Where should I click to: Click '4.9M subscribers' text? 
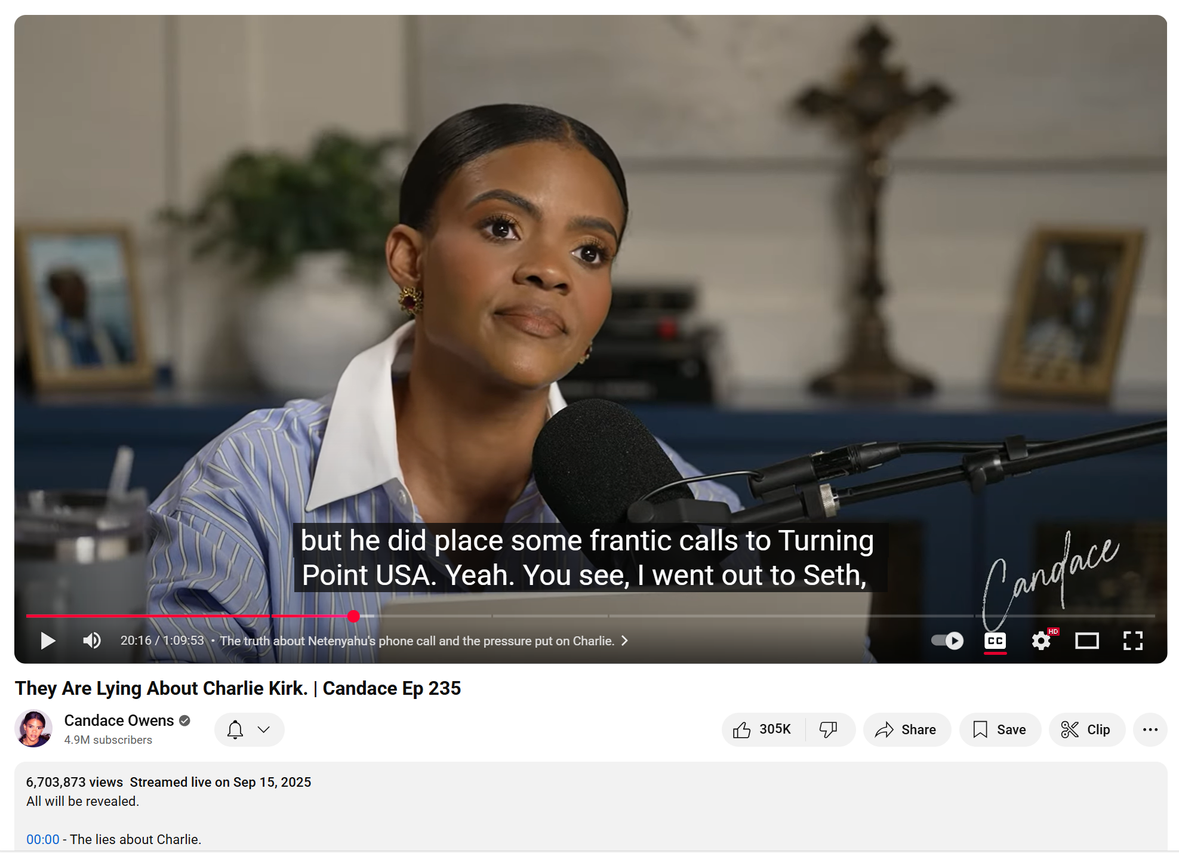pos(108,740)
